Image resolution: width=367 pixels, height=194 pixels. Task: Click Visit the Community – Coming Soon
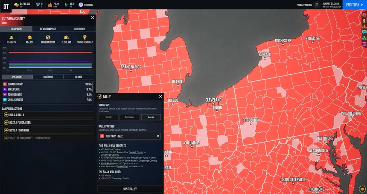pyautogui.click(x=48, y=138)
